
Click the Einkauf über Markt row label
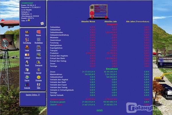tap(57, 58)
